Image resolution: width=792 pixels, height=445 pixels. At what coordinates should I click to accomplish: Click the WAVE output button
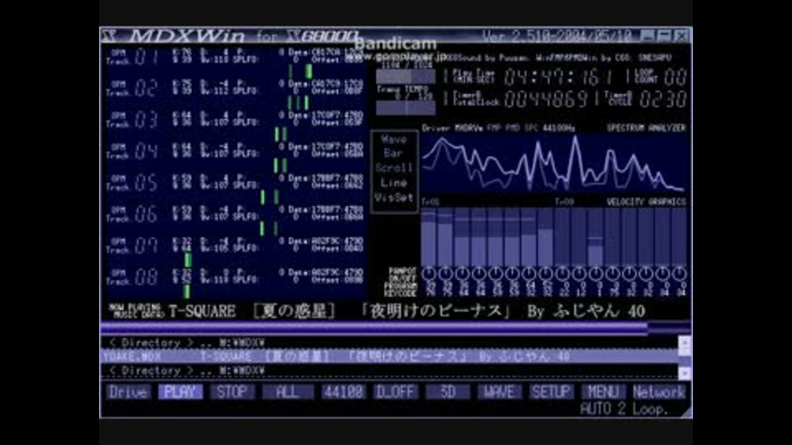tap(499, 392)
